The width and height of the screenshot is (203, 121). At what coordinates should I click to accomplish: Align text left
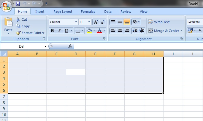pyautogui.click(x=113, y=31)
